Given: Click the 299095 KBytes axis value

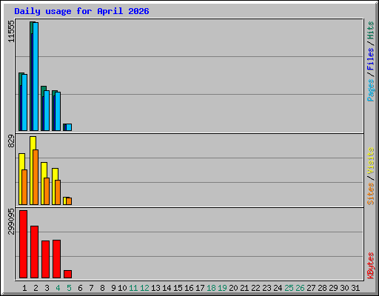Looking at the screenshot, I should pos(11,222).
